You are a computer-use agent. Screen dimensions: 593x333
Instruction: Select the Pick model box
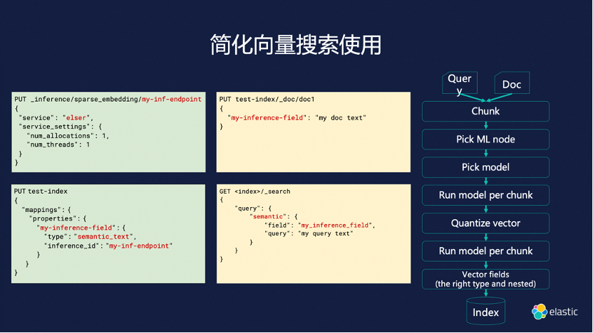click(485, 167)
